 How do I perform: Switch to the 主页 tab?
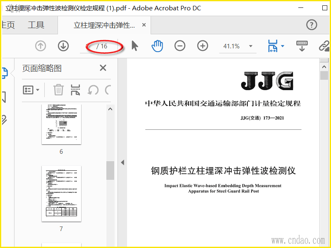coord(8,25)
